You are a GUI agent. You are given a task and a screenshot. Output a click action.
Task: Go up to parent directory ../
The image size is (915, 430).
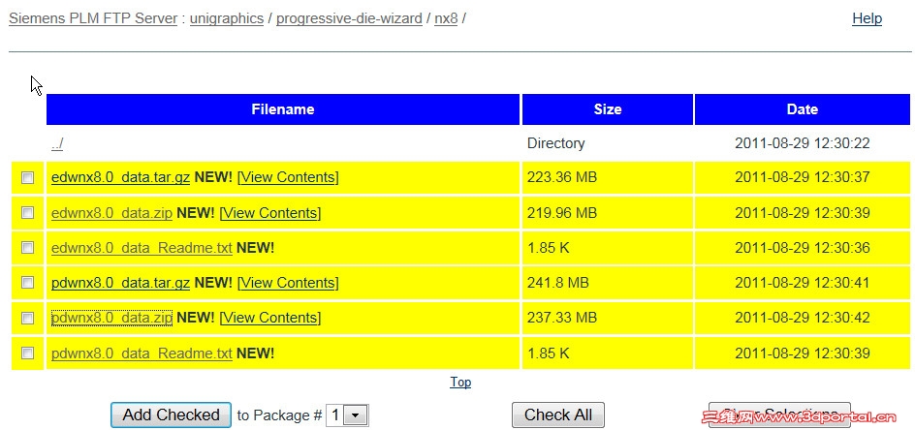click(57, 143)
